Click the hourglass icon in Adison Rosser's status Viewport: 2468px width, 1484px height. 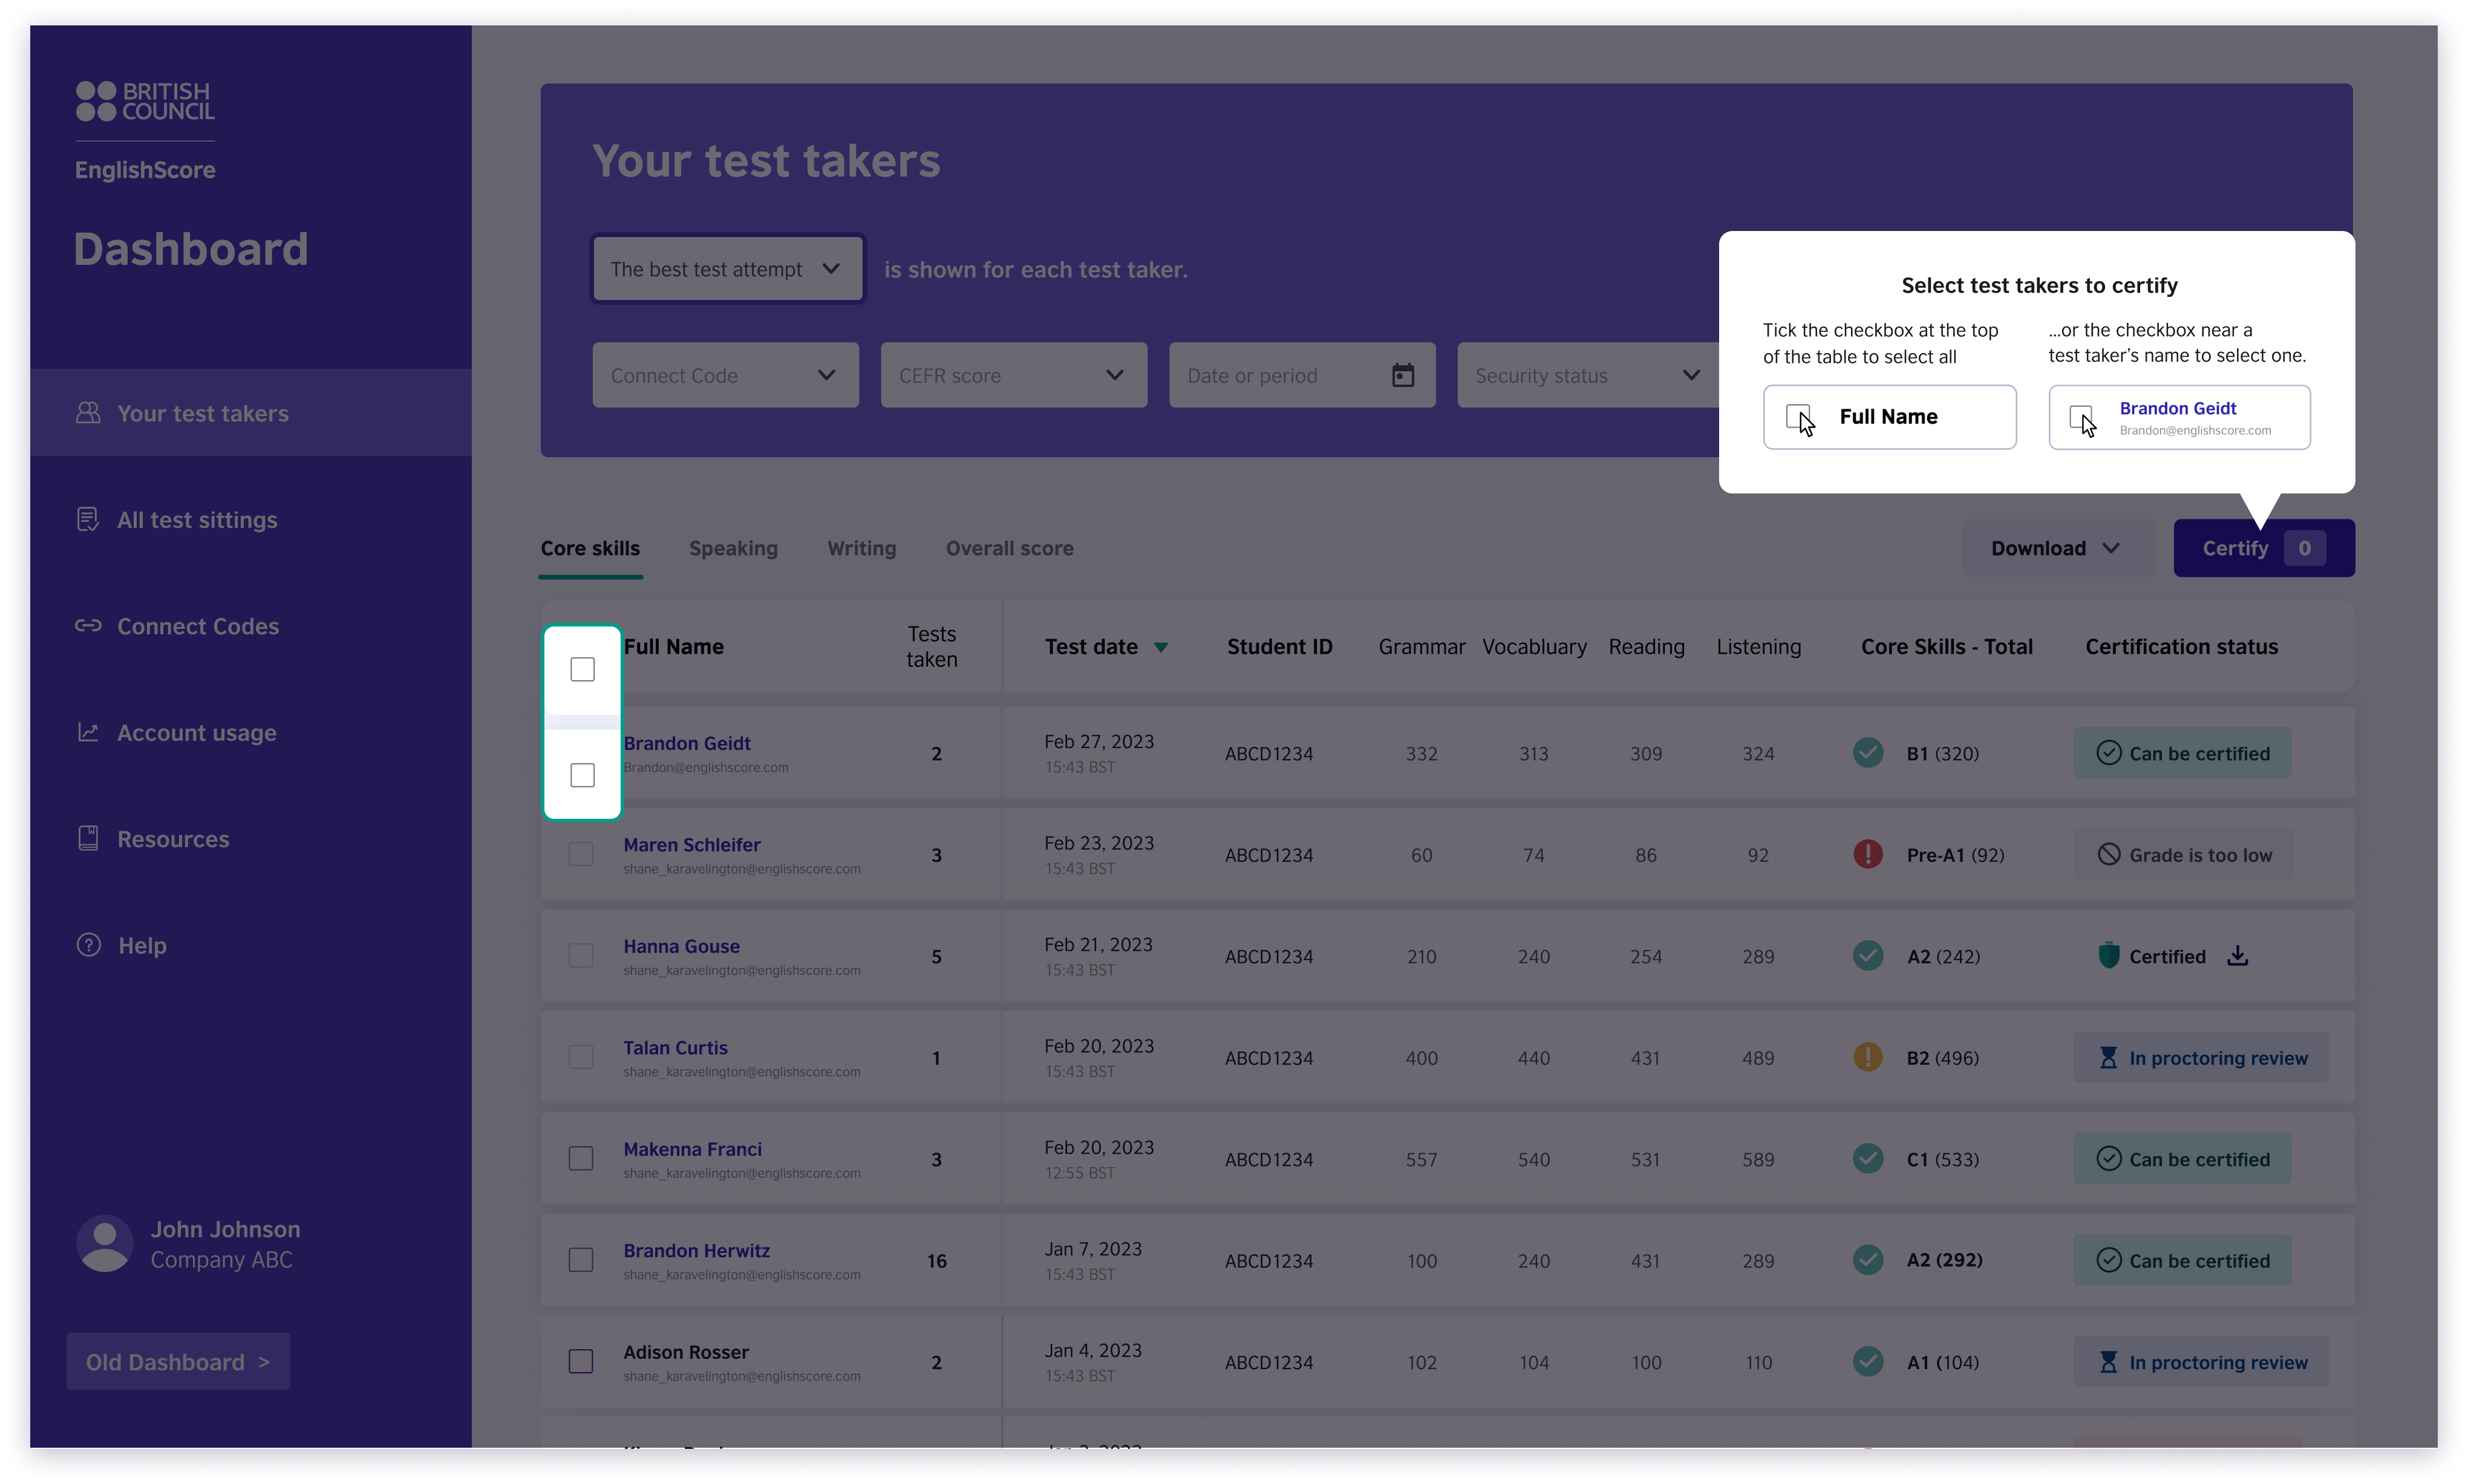click(2108, 1362)
